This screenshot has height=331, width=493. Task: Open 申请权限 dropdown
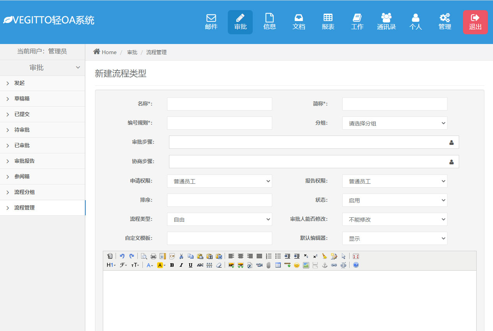click(220, 181)
